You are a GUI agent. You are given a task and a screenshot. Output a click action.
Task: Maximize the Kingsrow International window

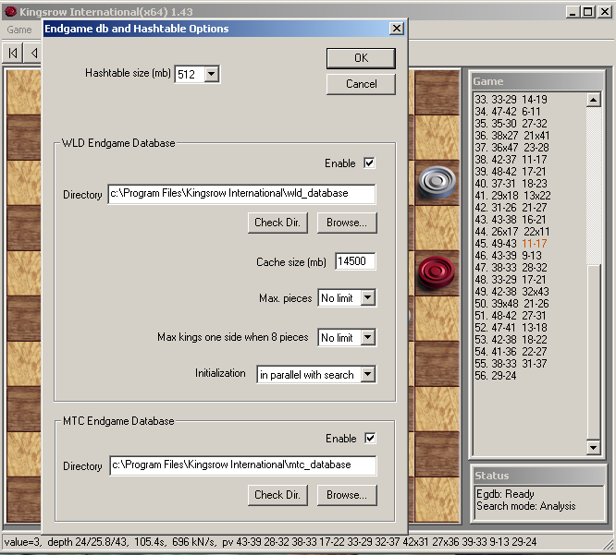[587, 12]
